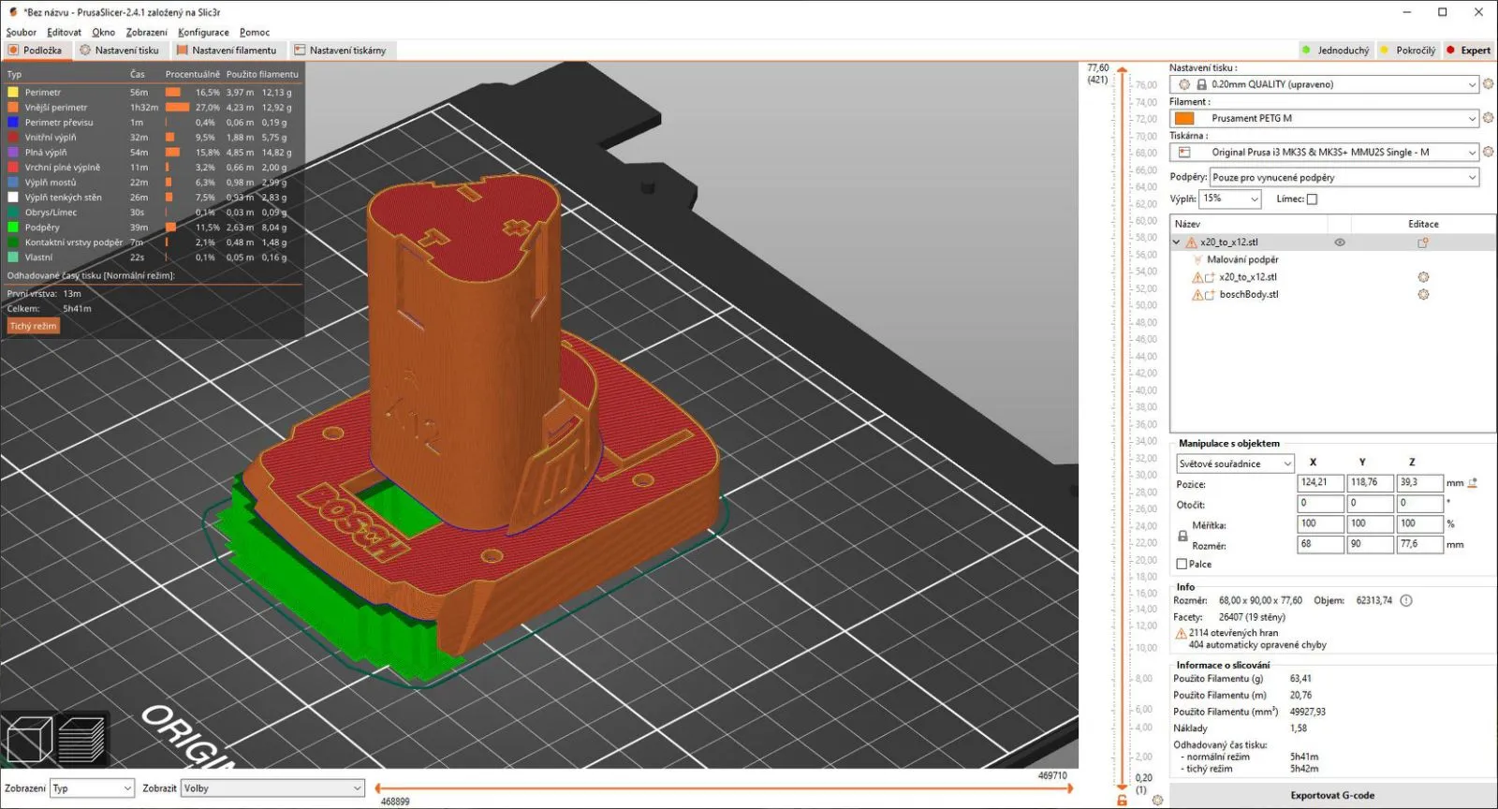
Task: Toggle eye visibility for x20_to_x12.stl
Action: point(1340,243)
